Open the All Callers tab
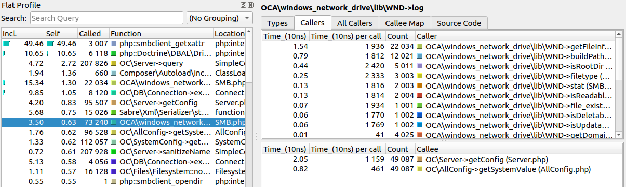Viewport: 626px width, 187px height. [355, 23]
